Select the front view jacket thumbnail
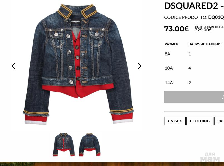 64,144
